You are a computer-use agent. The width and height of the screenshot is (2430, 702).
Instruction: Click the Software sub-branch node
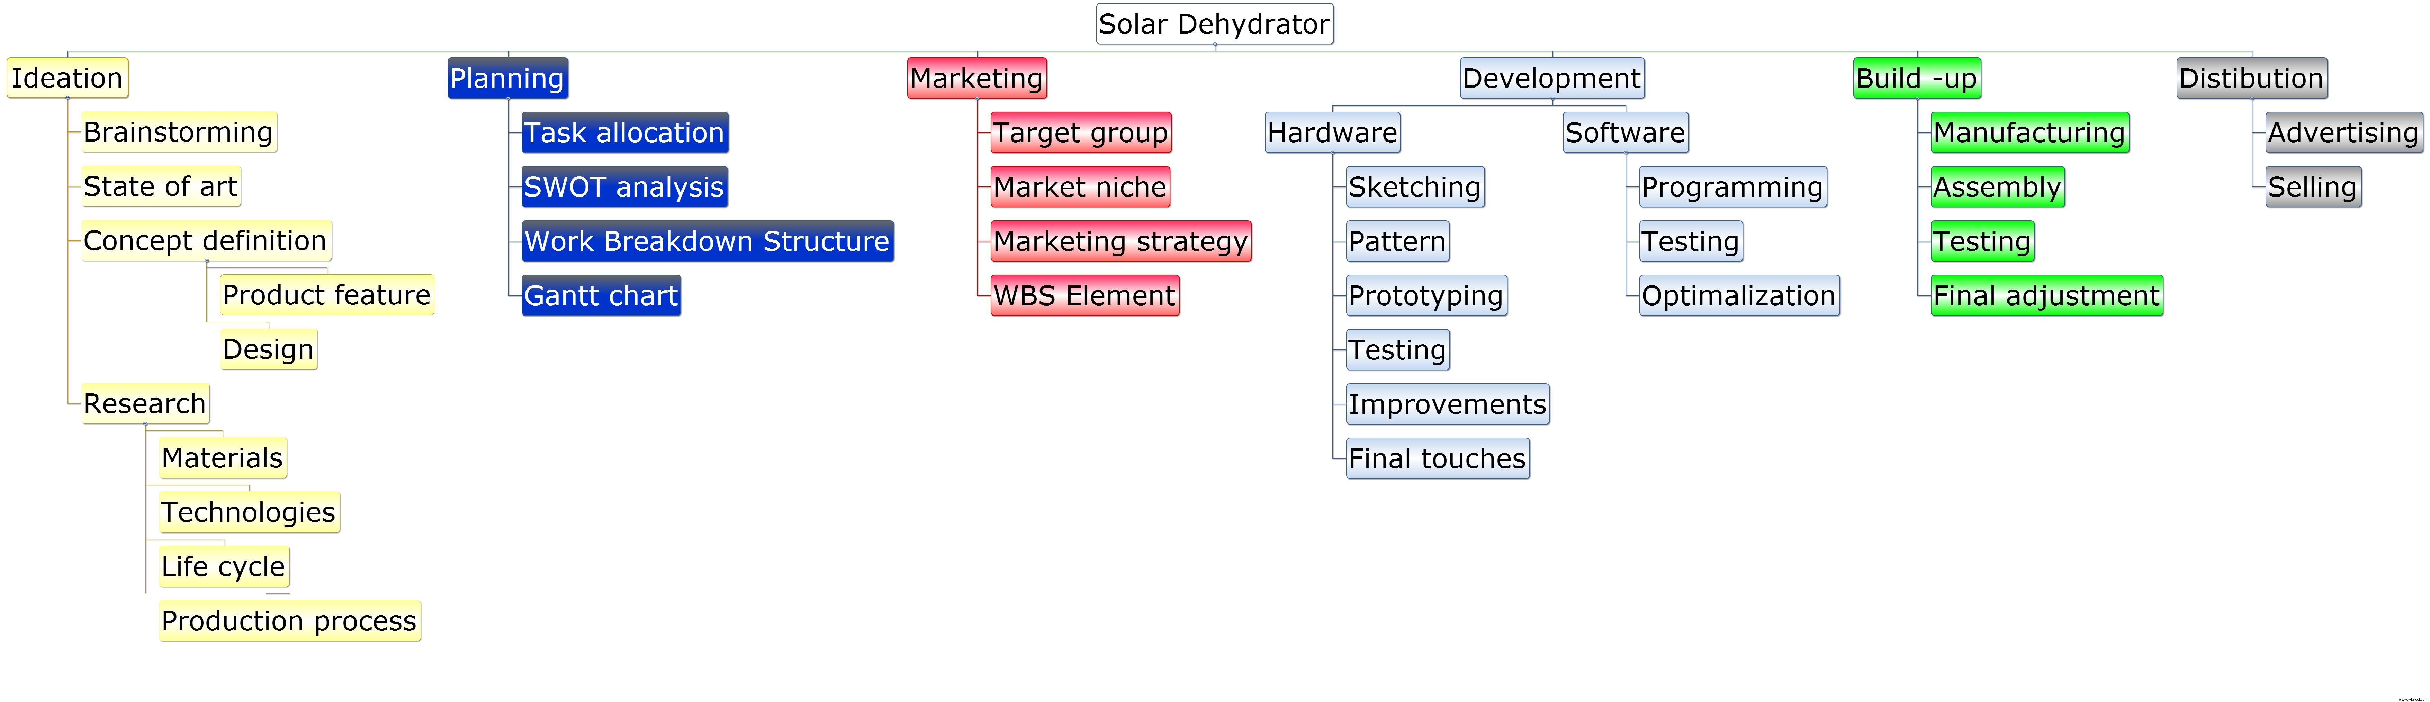tap(1624, 133)
